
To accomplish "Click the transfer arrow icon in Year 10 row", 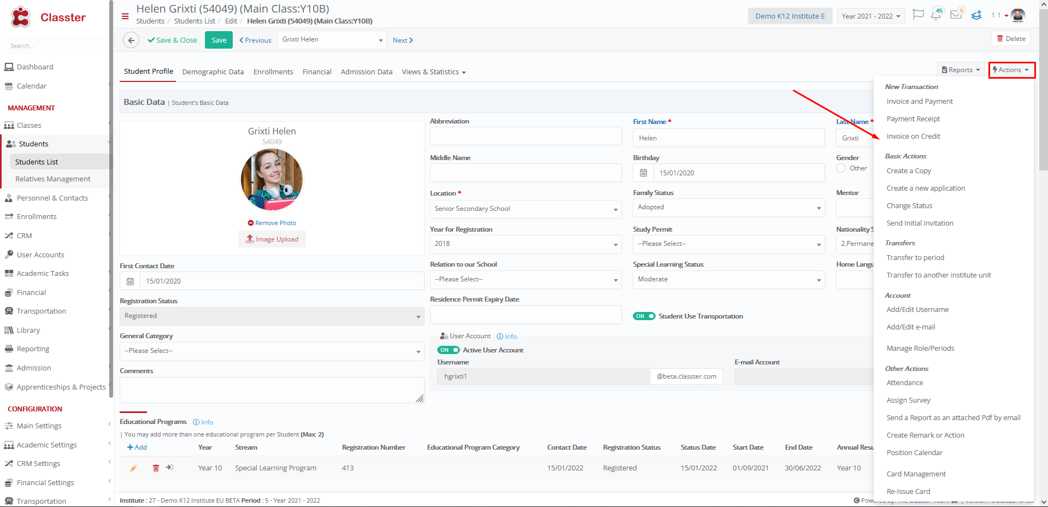I will coord(170,468).
